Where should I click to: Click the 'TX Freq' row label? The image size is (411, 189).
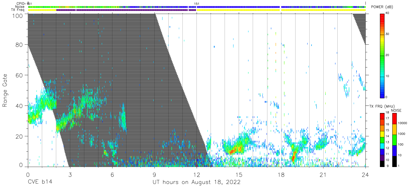click(x=18, y=10)
